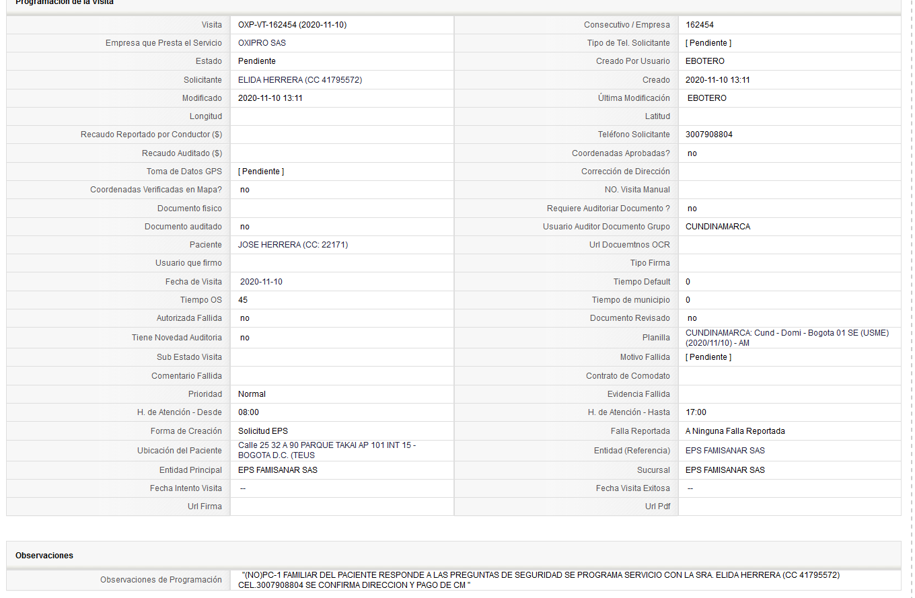915x598 pixels.
Task: Click the Modificado timestamp 2020-11-10 13:11
Action: pyautogui.click(x=270, y=98)
